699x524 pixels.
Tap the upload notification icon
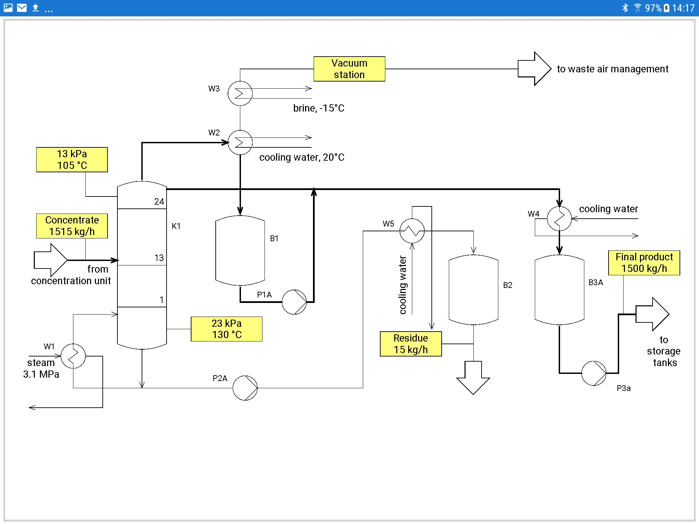(35, 8)
